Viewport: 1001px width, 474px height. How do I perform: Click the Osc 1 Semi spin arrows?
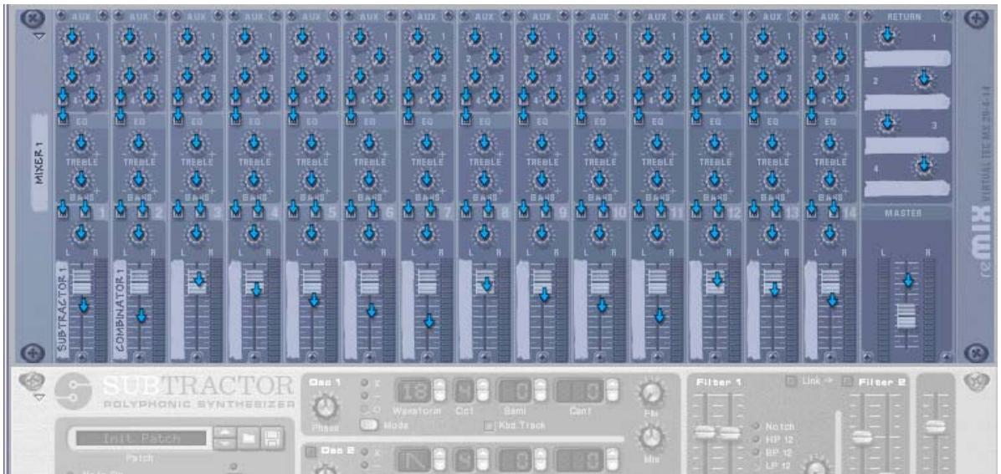coord(541,388)
